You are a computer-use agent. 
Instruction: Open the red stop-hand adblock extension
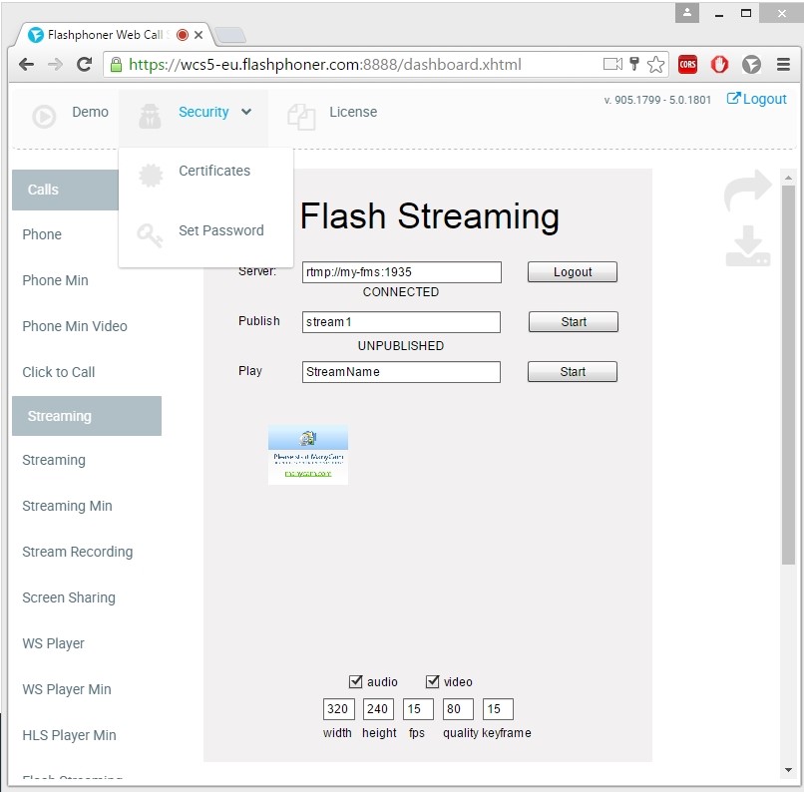[719, 65]
